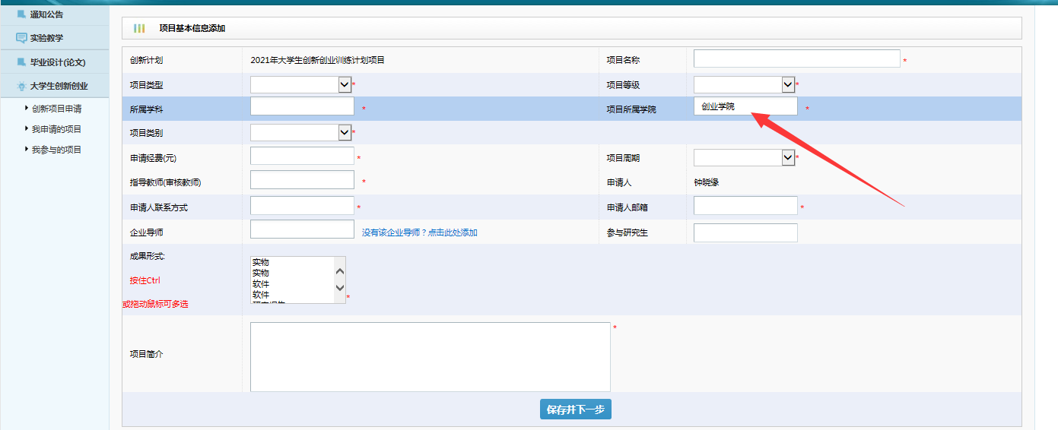Click 保存并下一步 button
This screenshot has width=1058, height=430.
[x=575, y=409]
